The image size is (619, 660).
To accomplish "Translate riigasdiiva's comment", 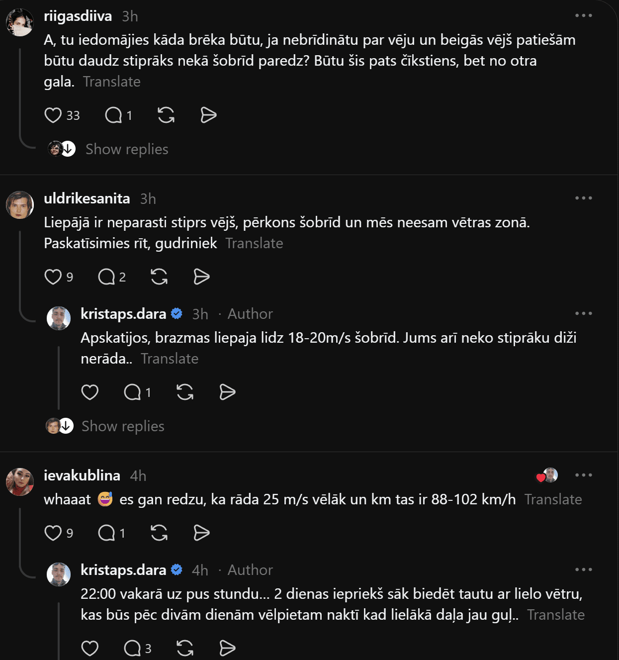I will pos(112,82).
